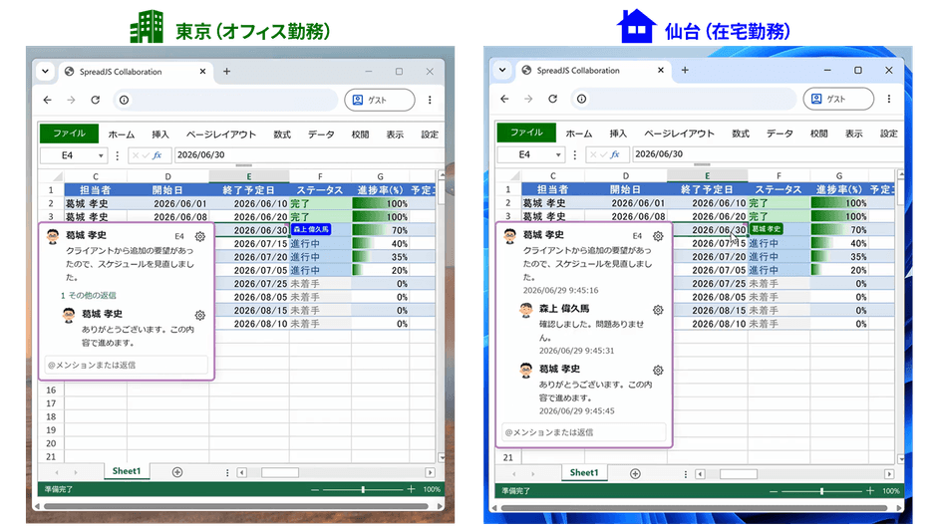Click formula bar showing 2026/06/30 in Tokyo window
937x527 pixels.
[308, 154]
